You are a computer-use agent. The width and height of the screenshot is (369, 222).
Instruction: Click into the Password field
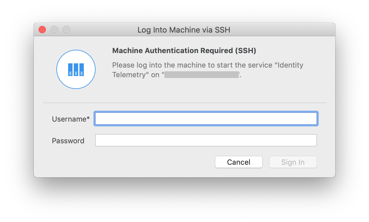[x=206, y=140]
